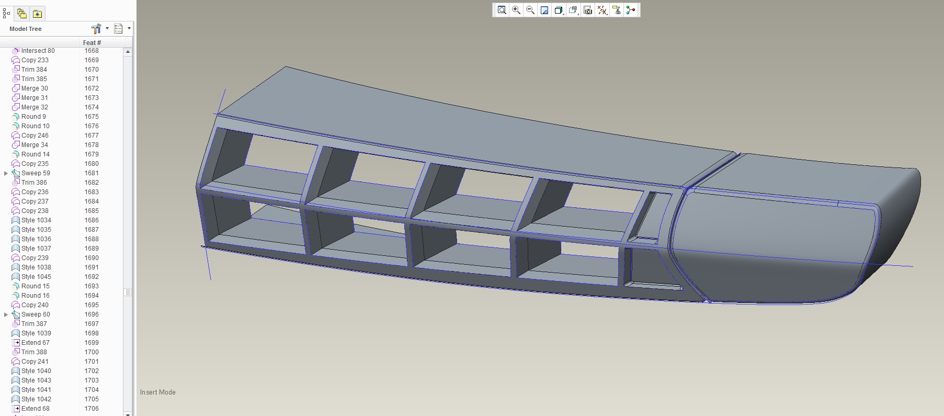Image resolution: width=944 pixels, height=416 pixels.
Task: Click the Trim 387 feature icon
Action: [x=16, y=324]
